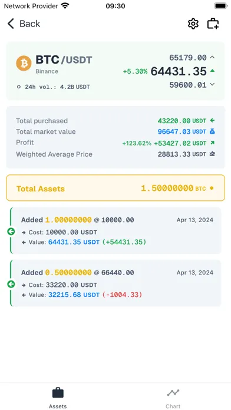
Task: Tap the +53427.02 USDT profit amount
Action: coord(180,143)
